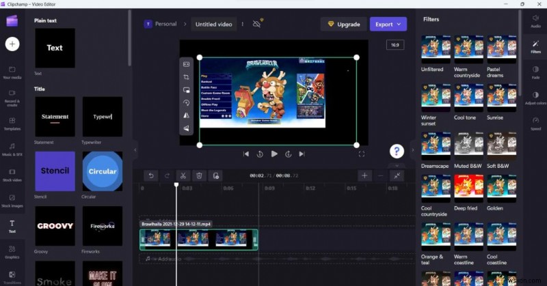Image resolution: width=547 pixels, height=286 pixels.
Task: Flip the clip vertically
Action: [x=186, y=128]
